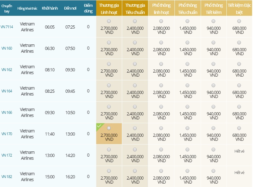The height and width of the screenshot is (187, 253).
Task: Select Phổ thông Tiêu chuẩn fare for VN 182
Action: [x=187, y=171]
